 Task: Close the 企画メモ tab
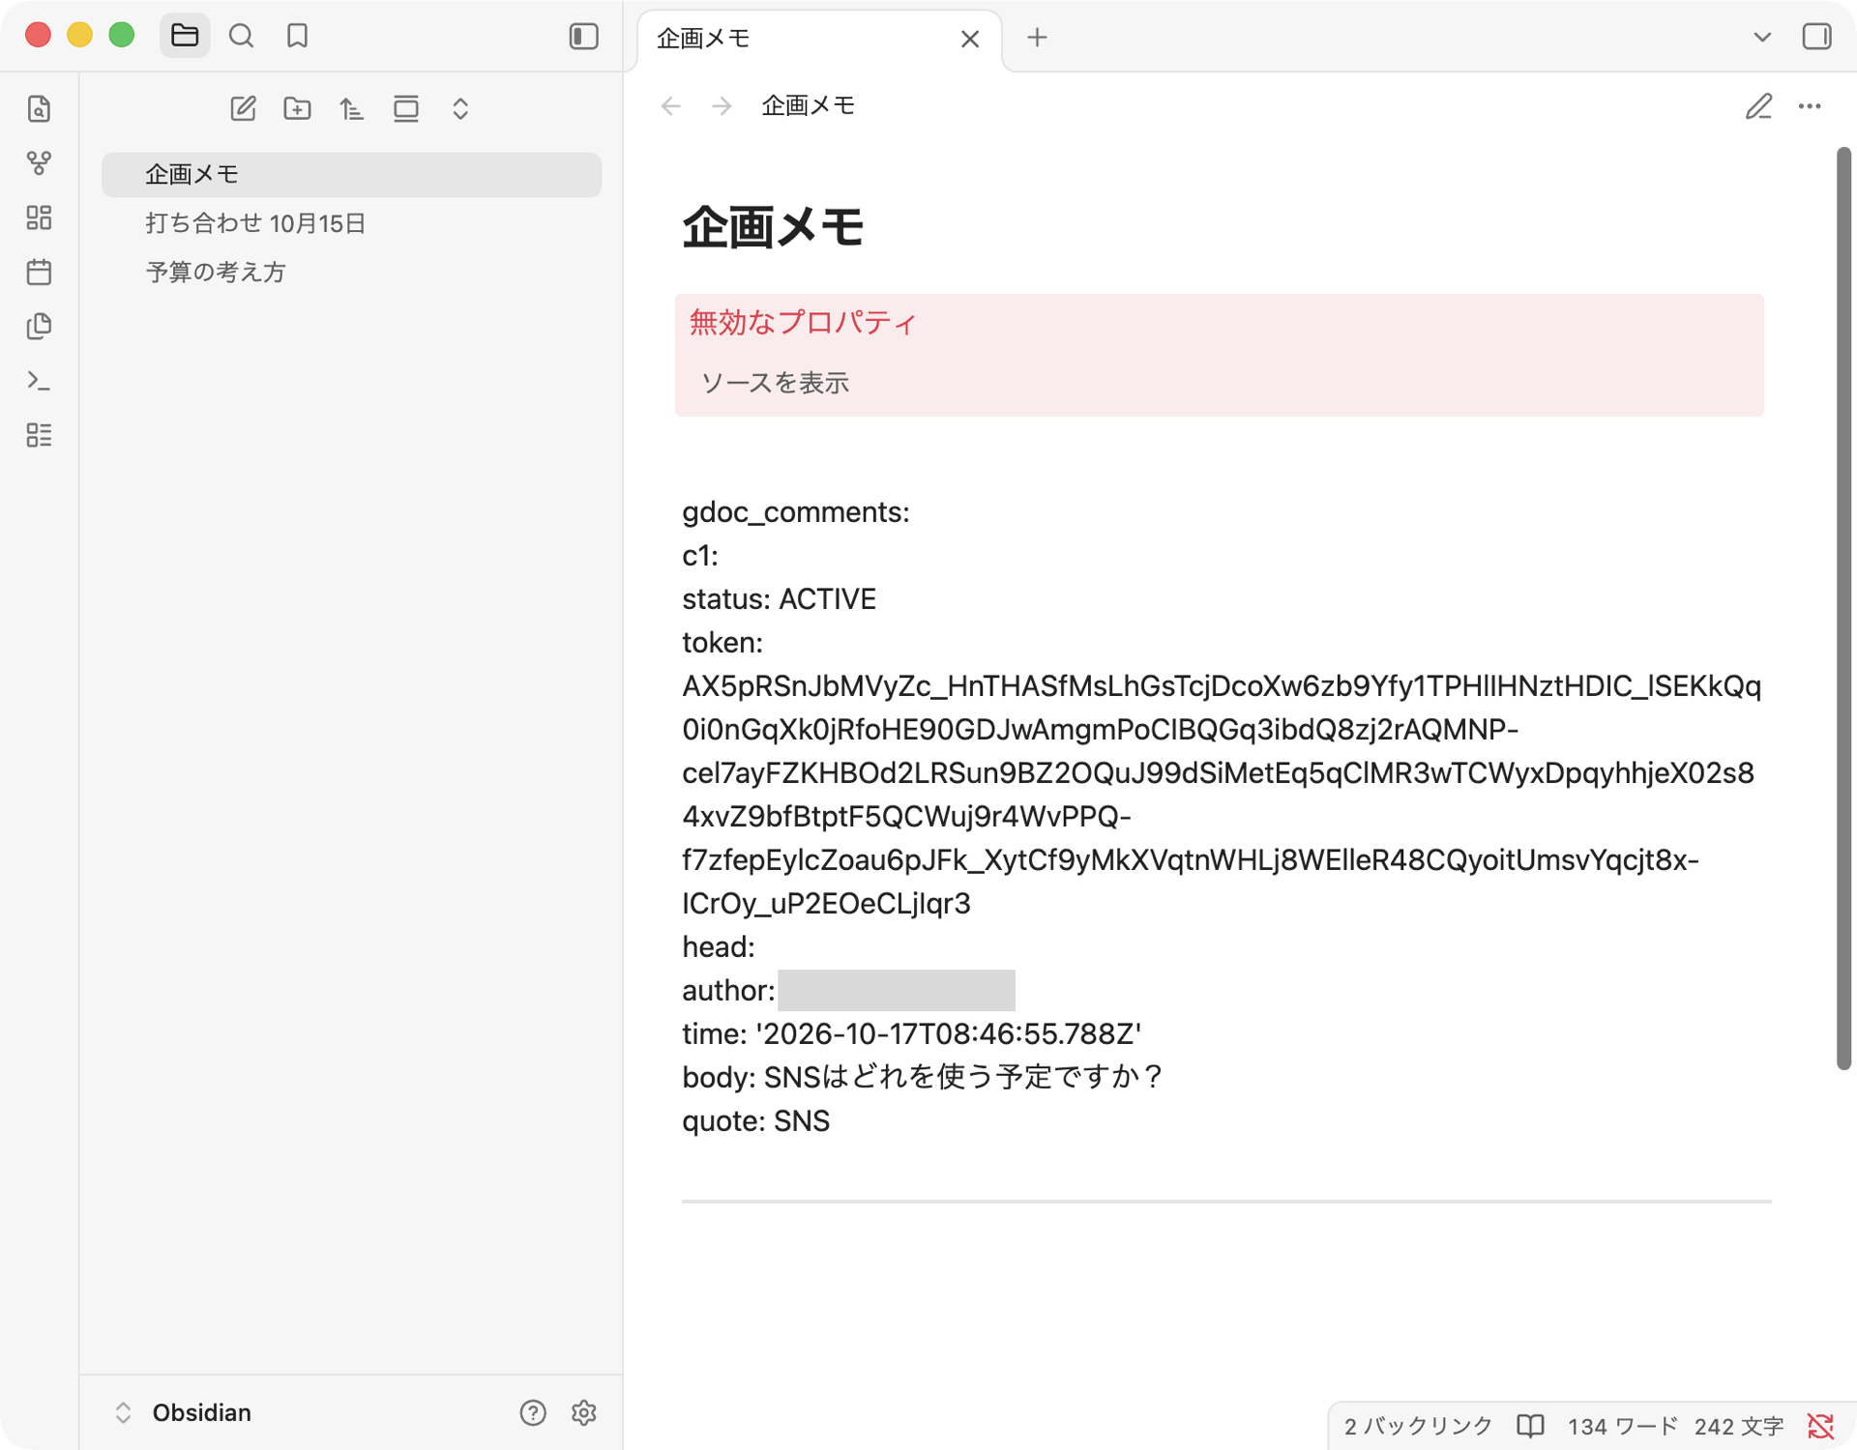point(970,38)
